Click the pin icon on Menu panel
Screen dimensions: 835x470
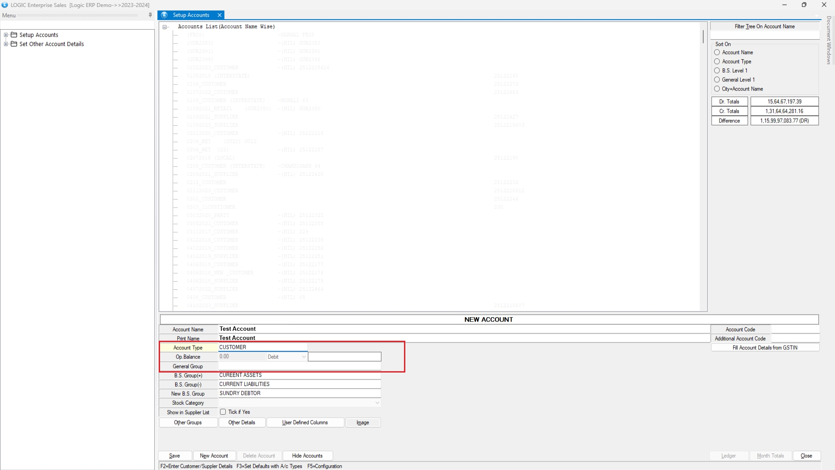coord(150,15)
